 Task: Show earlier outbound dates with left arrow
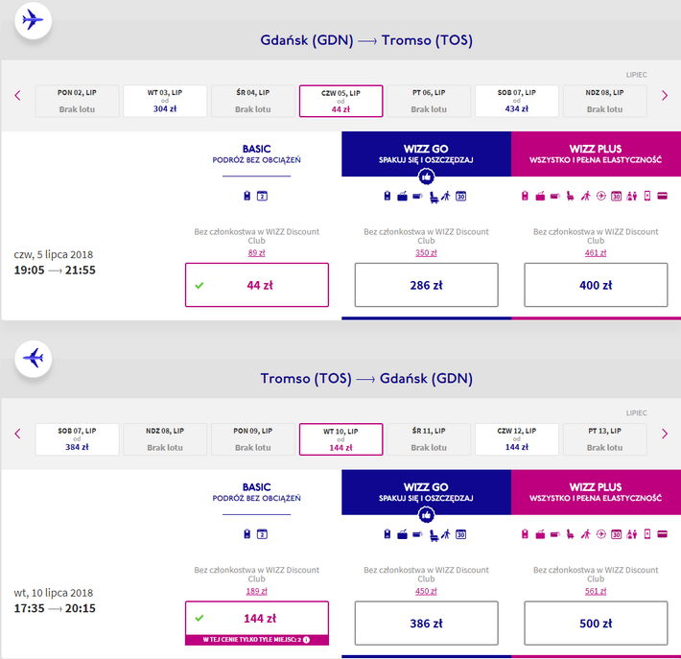click(x=17, y=95)
